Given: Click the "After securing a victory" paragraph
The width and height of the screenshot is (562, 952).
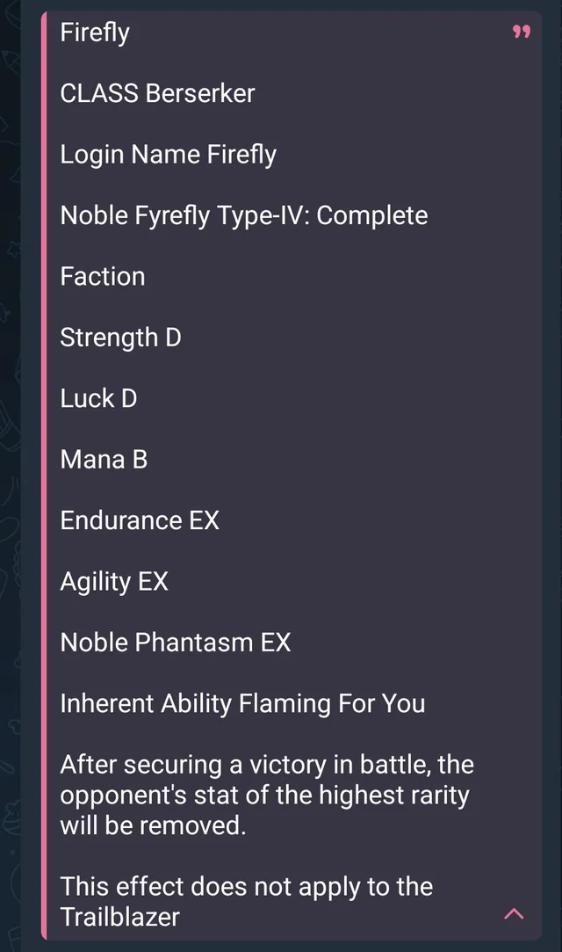Looking at the screenshot, I should pyautogui.click(x=266, y=765).
